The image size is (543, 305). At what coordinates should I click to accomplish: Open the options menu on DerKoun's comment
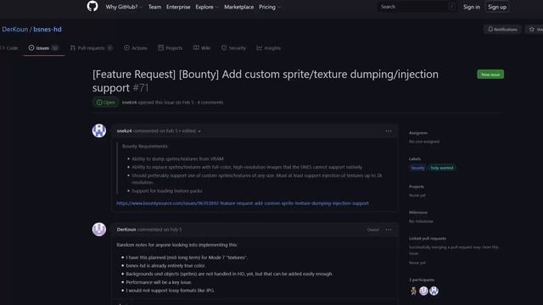point(389,230)
